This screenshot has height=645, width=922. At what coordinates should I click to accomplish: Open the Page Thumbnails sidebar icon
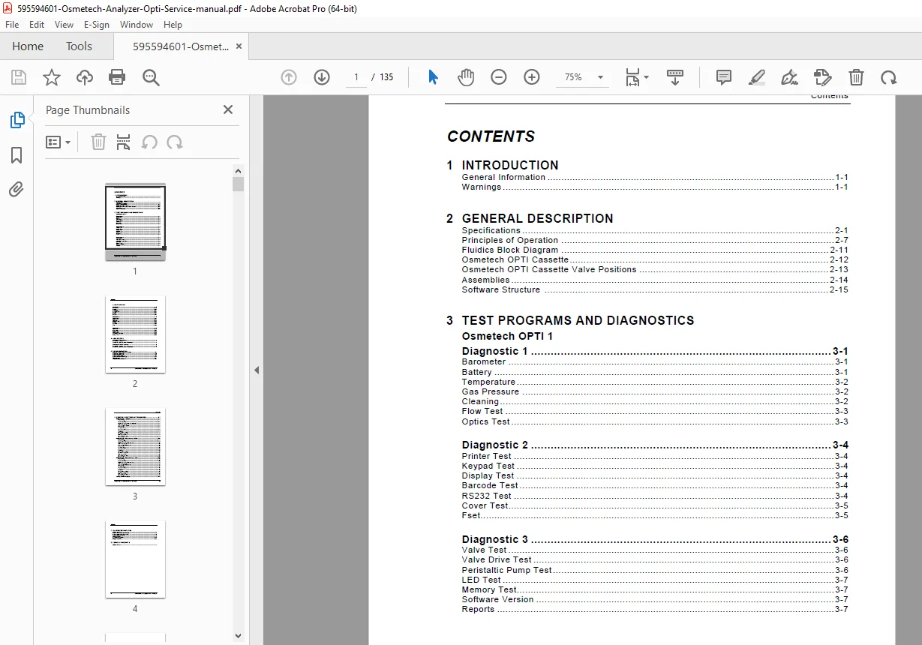17,120
